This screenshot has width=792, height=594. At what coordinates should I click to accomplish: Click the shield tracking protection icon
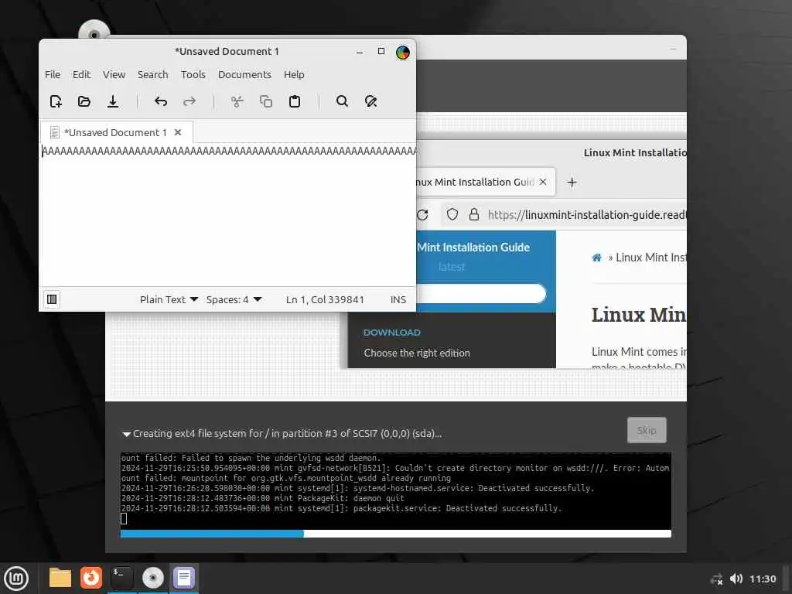(x=452, y=215)
